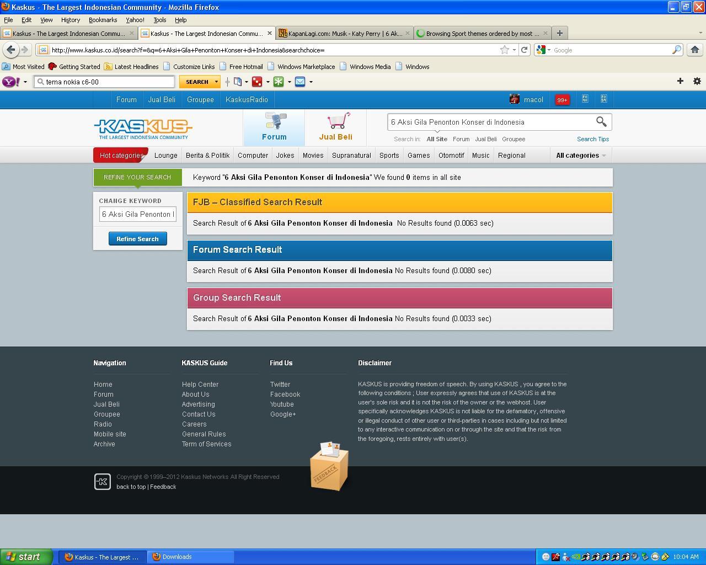706x565 pixels.
Task: Click the KASKUS logo
Action: coord(143,129)
